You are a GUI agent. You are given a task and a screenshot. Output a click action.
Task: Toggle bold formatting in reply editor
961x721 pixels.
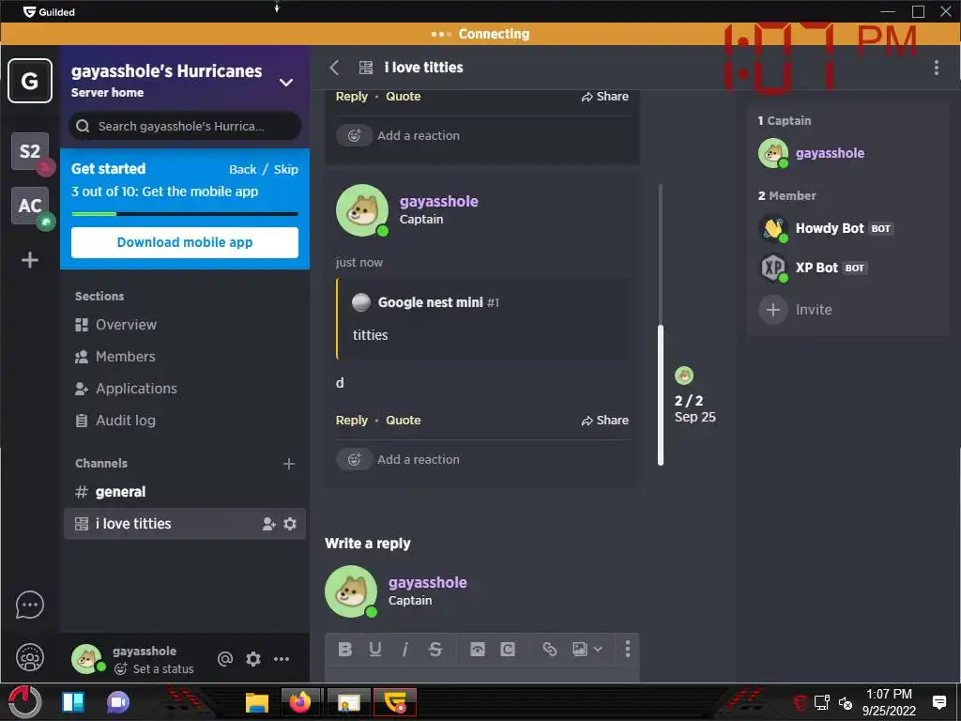click(345, 650)
